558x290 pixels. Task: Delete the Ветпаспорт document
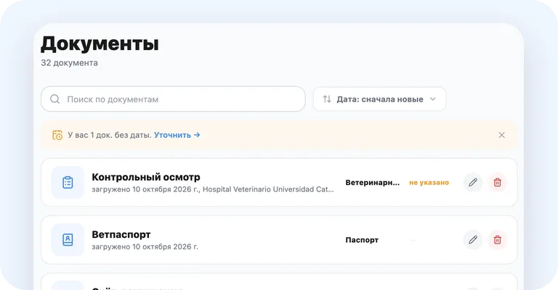coord(497,240)
